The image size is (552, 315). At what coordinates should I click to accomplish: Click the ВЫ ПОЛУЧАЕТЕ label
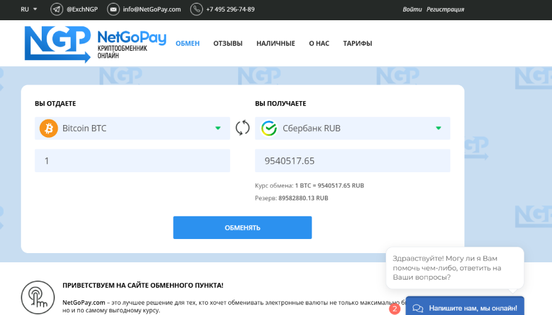pos(280,104)
